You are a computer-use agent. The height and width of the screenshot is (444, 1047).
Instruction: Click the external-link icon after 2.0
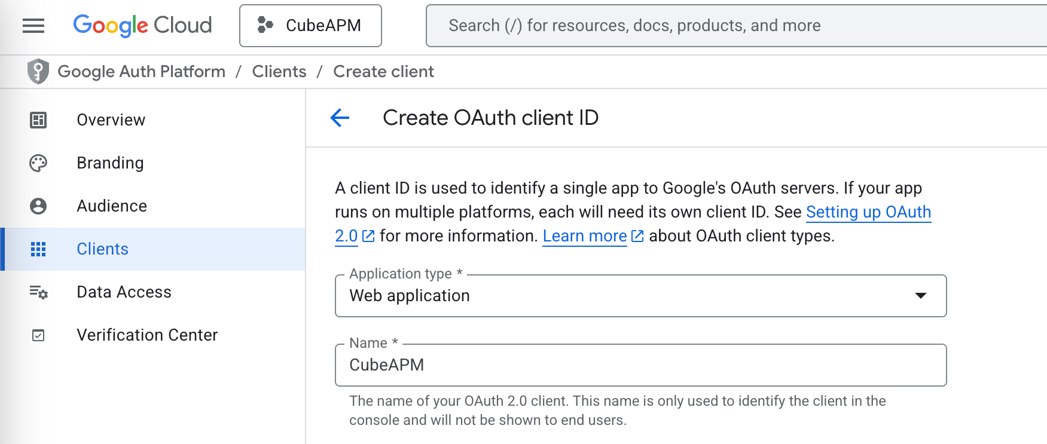point(369,236)
